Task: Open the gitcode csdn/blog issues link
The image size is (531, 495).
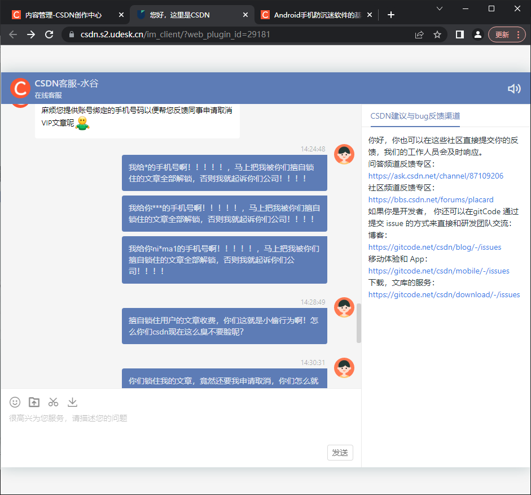Action: point(435,247)
